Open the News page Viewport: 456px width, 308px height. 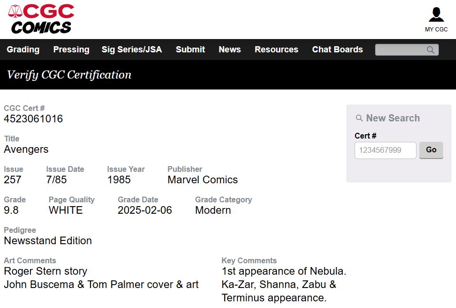229,50
